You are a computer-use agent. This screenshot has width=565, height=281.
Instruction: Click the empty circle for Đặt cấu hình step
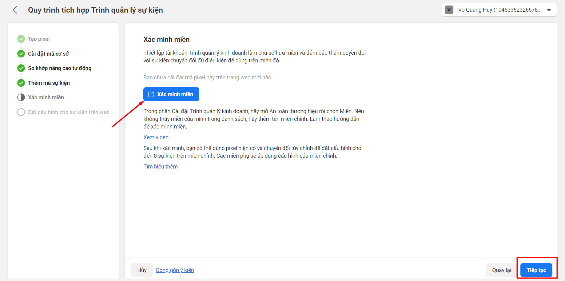tap(21, 112)
